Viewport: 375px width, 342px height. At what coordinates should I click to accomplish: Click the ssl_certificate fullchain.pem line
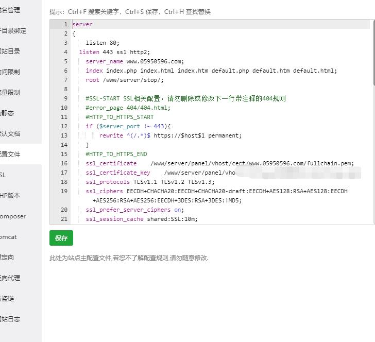point(220,163)
